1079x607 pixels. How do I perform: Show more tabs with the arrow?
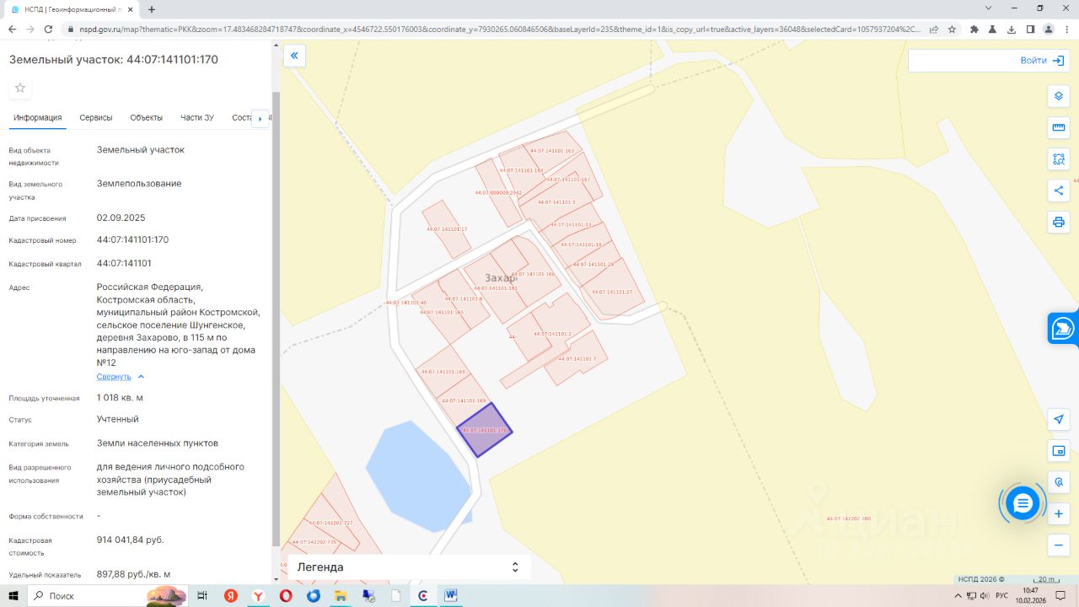260,118
